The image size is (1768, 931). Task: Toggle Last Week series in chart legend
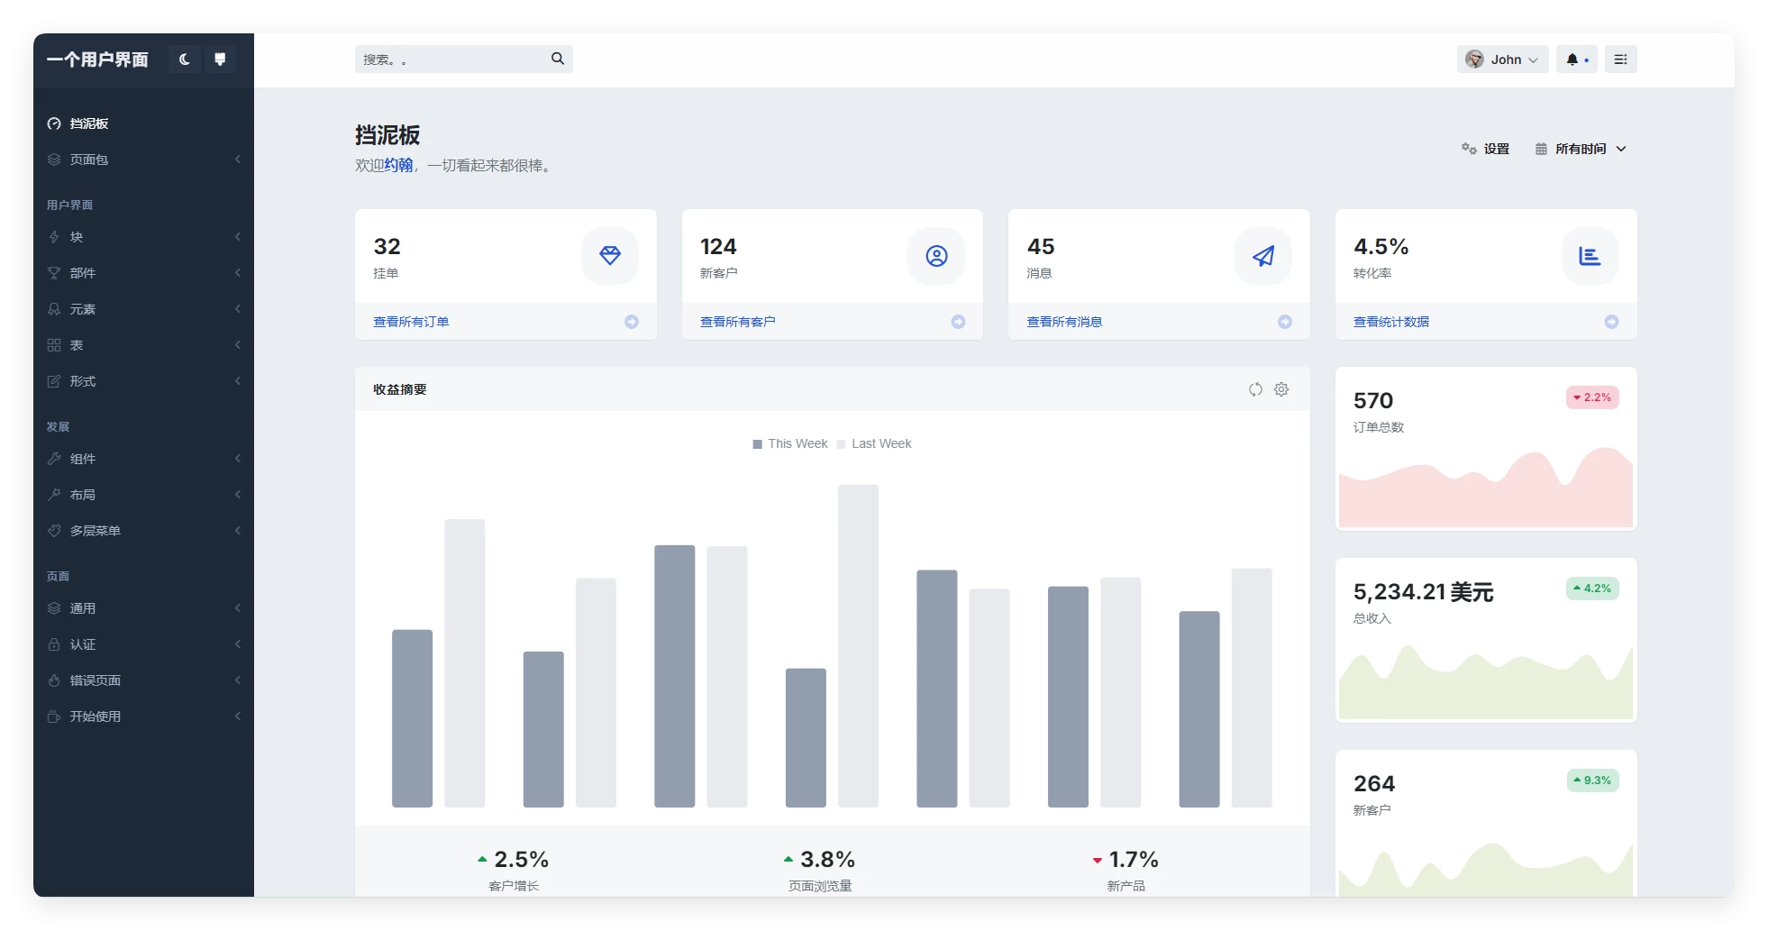pyautogui.click(x=874, y=443)
